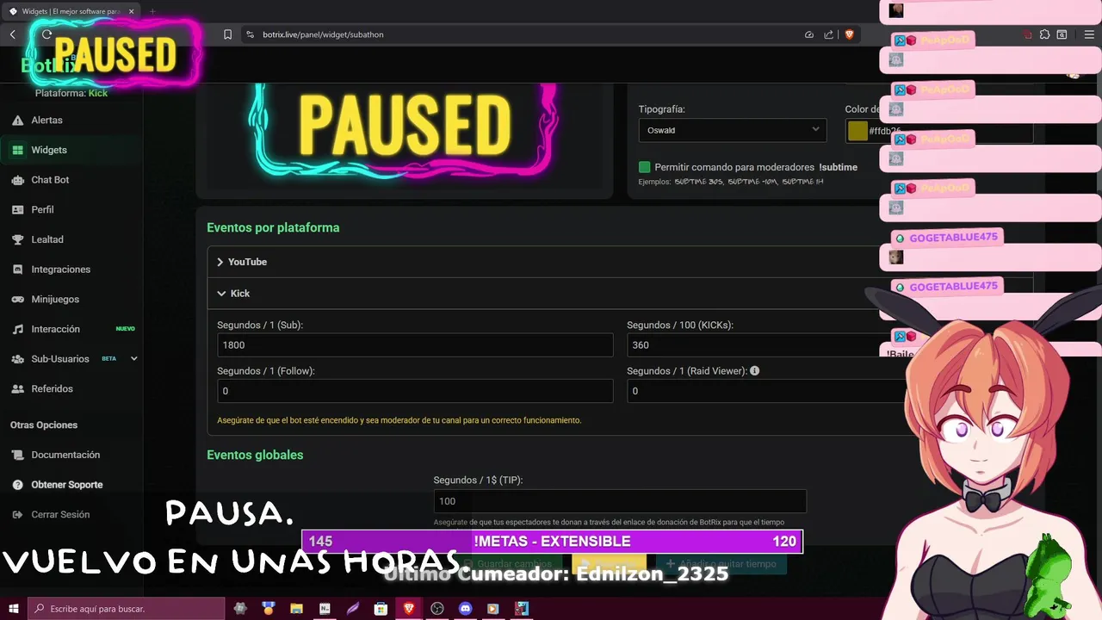Open the Tipografía Oswald dropdown

733,130
